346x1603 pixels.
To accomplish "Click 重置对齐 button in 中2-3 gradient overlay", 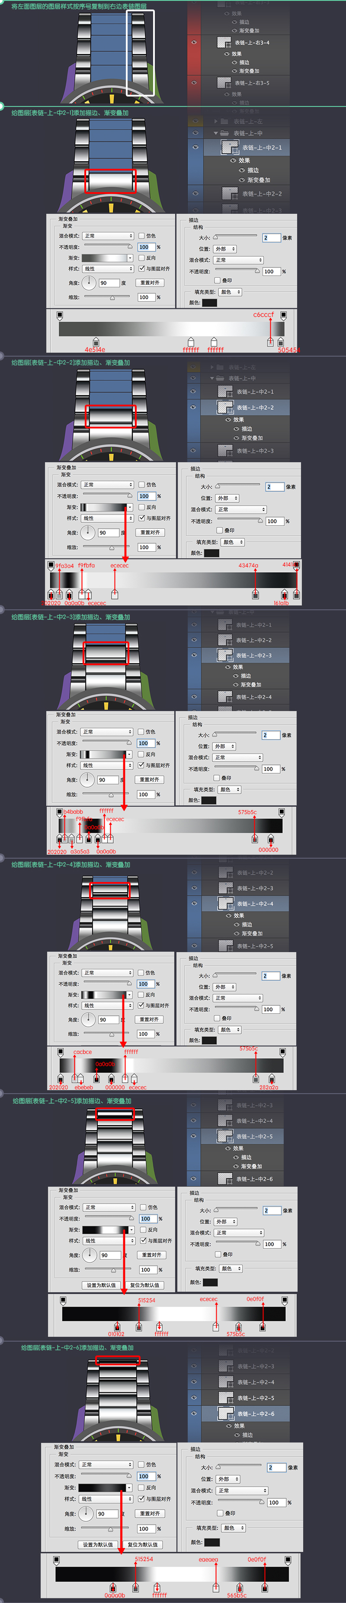I will point(149,779).
